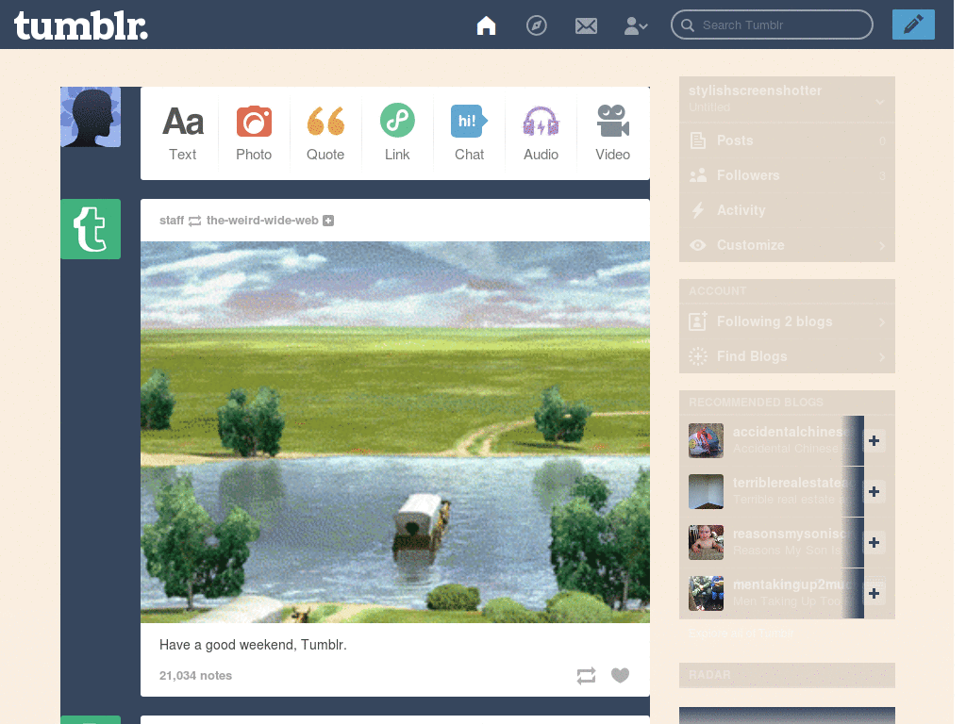Expand the stylishscreenshotter blog dropdown

[x=880, y=102]
